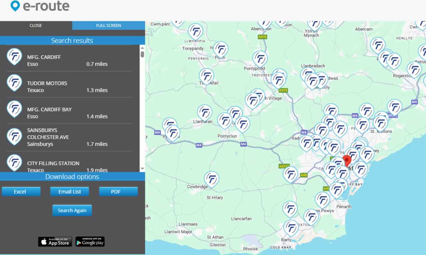Click the MFG. CARDIFF station icon in results
The height and width of the screenshot is (255, 426).
tap(14, 57)
